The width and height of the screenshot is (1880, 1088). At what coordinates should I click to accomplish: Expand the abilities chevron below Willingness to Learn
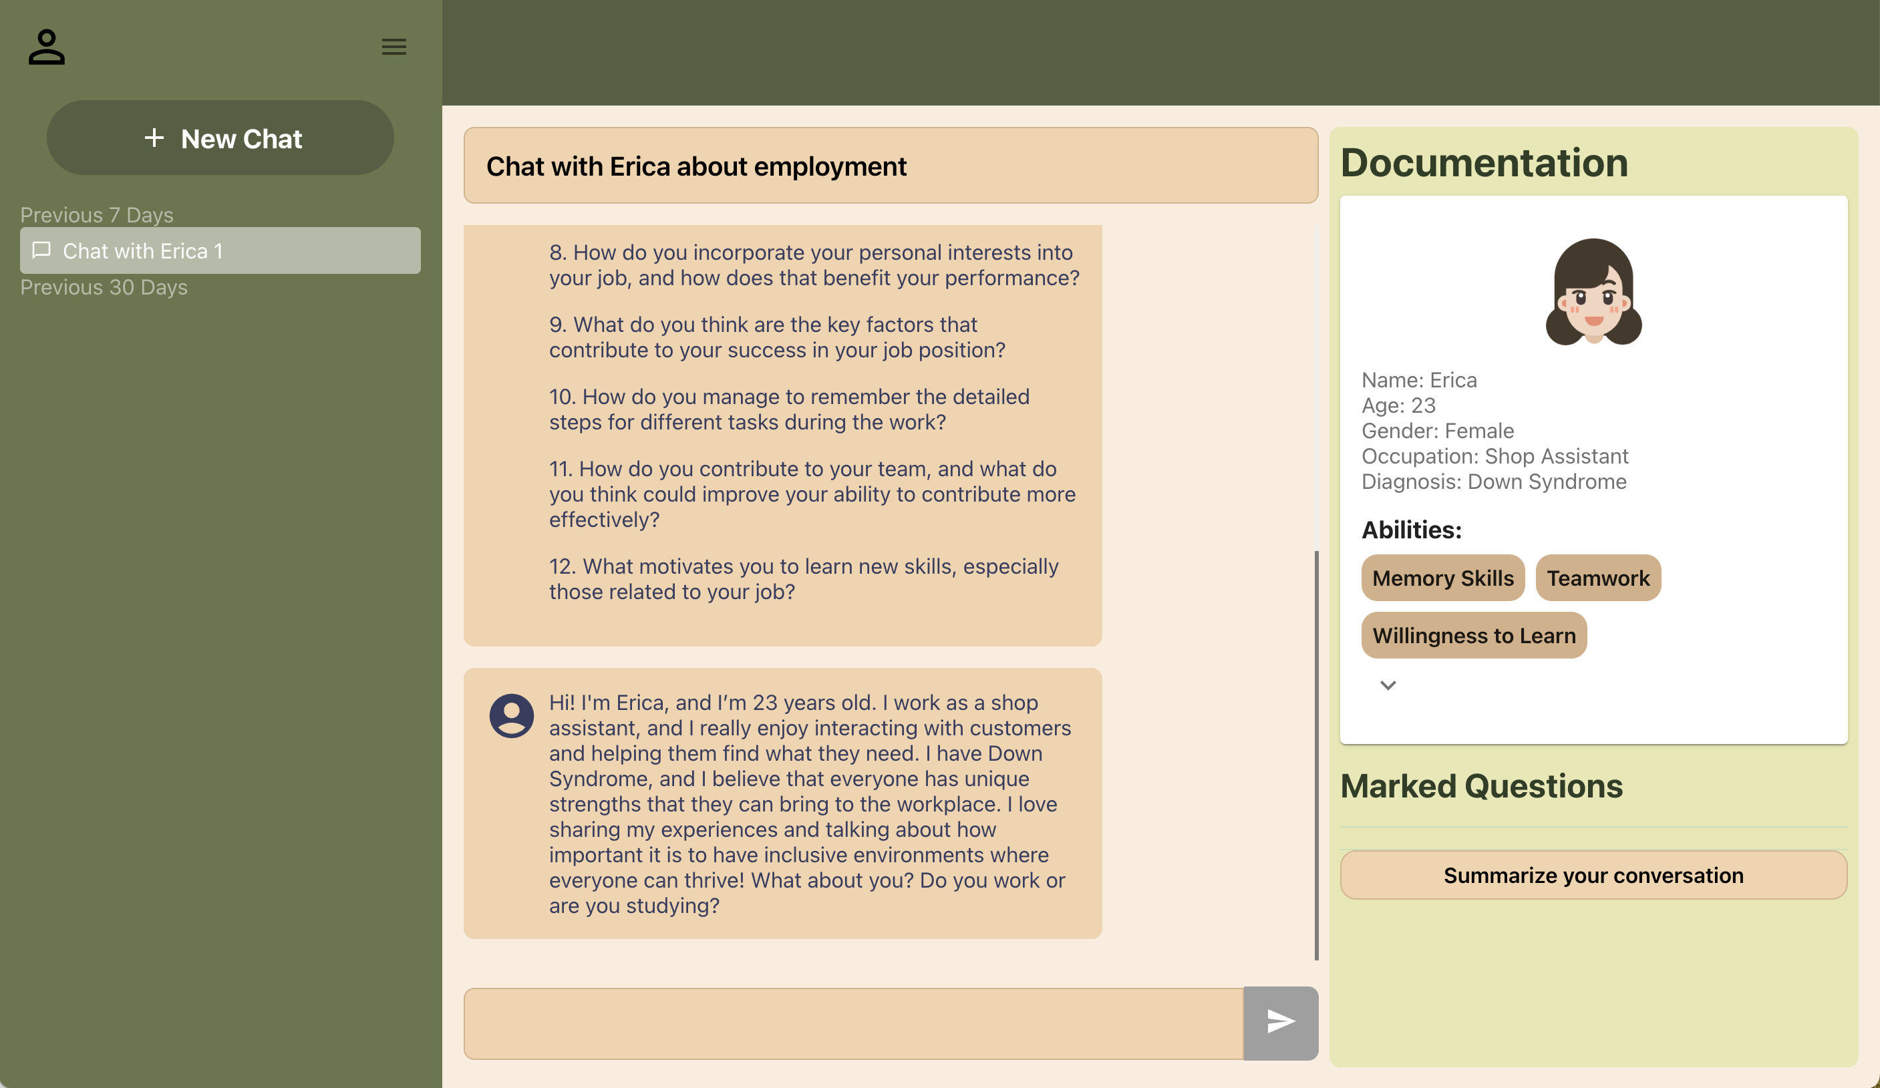point(1388,685)
